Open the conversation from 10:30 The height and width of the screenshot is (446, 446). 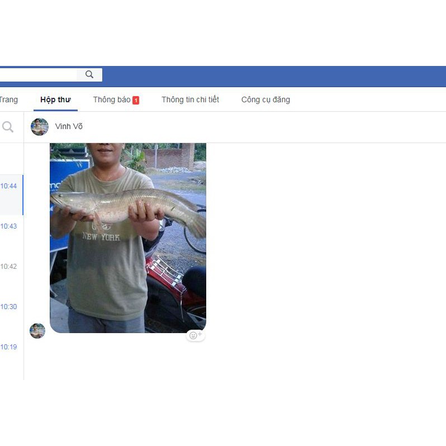(11, 315)
